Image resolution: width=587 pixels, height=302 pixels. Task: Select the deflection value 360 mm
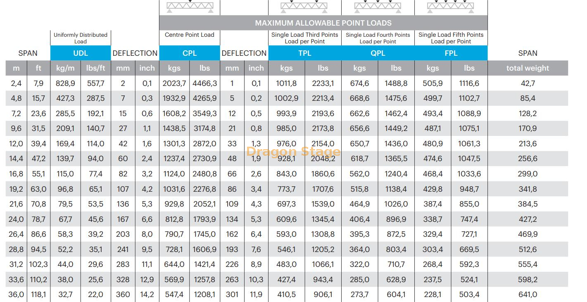click(123, 295)
